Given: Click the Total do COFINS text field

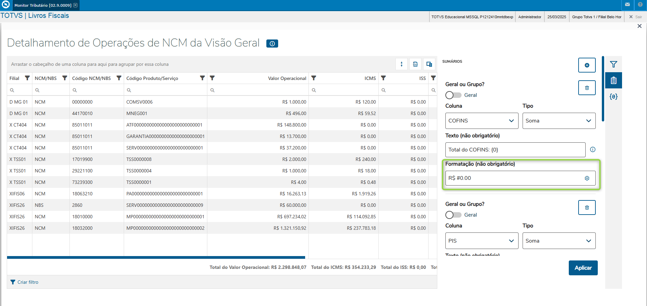Looking at the screenshot, I should coord(515,150).
